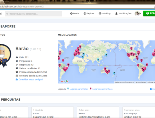The width and height of the screenshot is (155, 118).
Task: Click the 'MEUS LUGARES' heading
Action: pos(67,35)
